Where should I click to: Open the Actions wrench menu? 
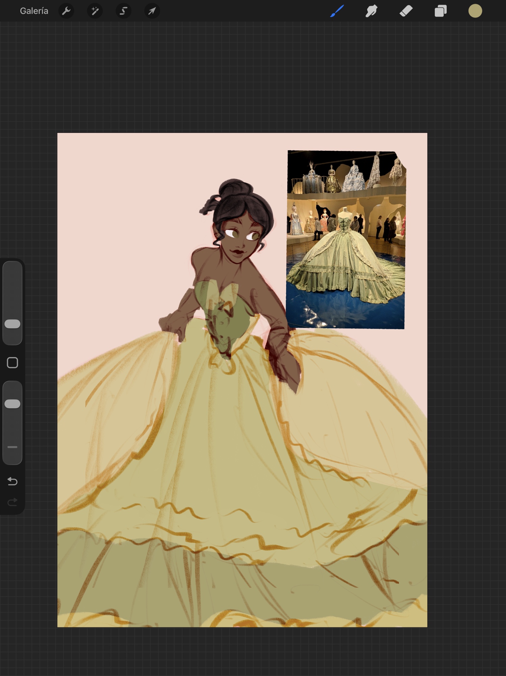(x=66, y=11)
